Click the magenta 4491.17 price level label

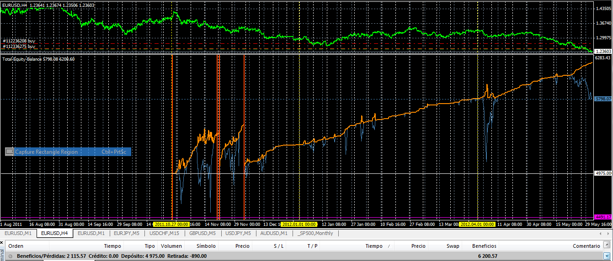603,217
